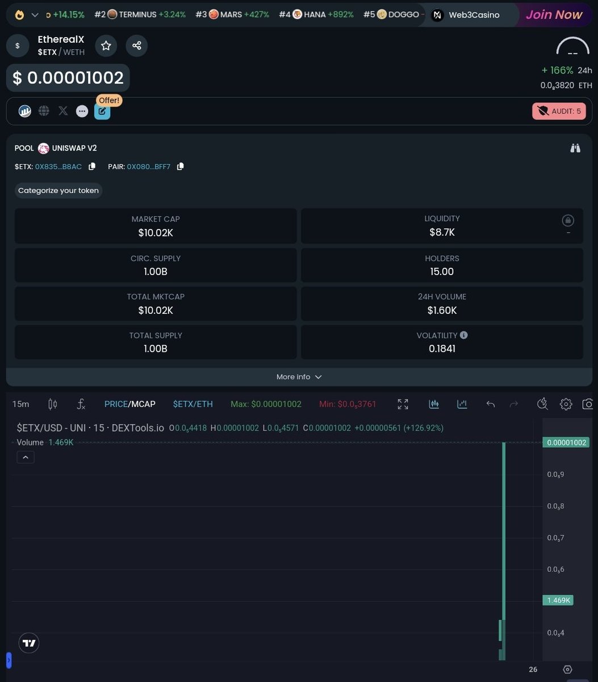The width and height of the screenshot is (598, 682).
Task: Open pool explorer binoculars icon
Action: 576,148
